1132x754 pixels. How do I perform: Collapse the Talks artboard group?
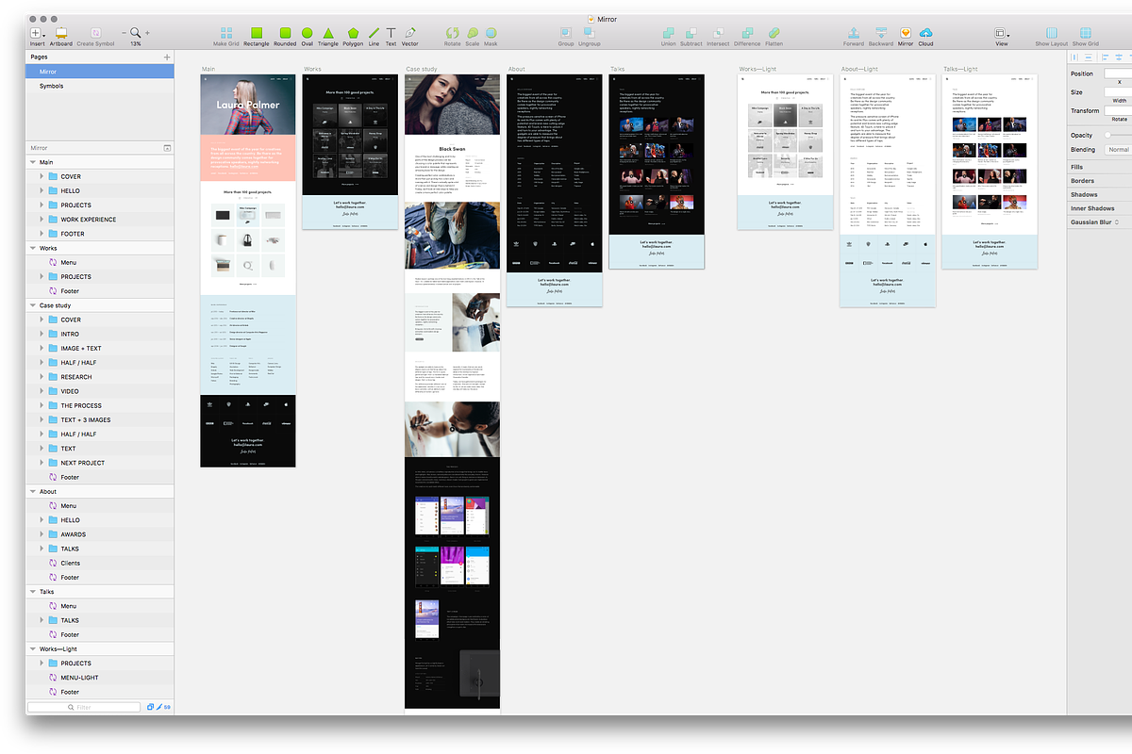pos(33,592)
